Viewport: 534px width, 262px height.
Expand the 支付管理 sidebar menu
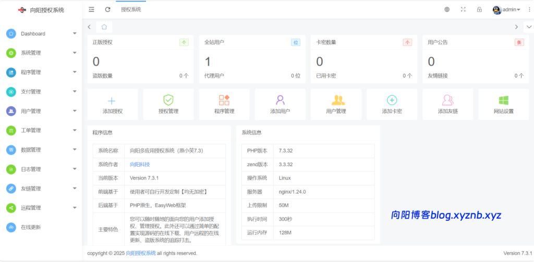point(41,92)
